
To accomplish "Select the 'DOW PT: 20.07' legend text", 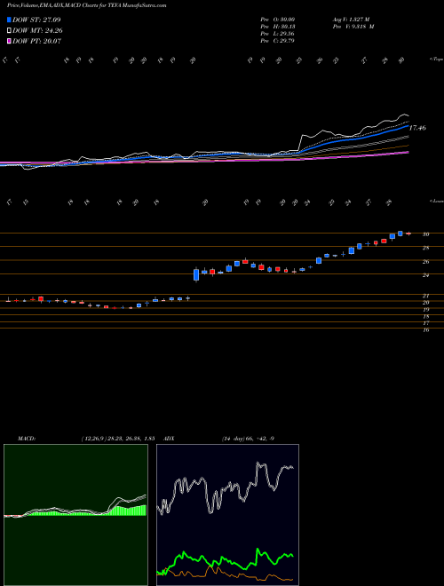I will tap(37, 41).
